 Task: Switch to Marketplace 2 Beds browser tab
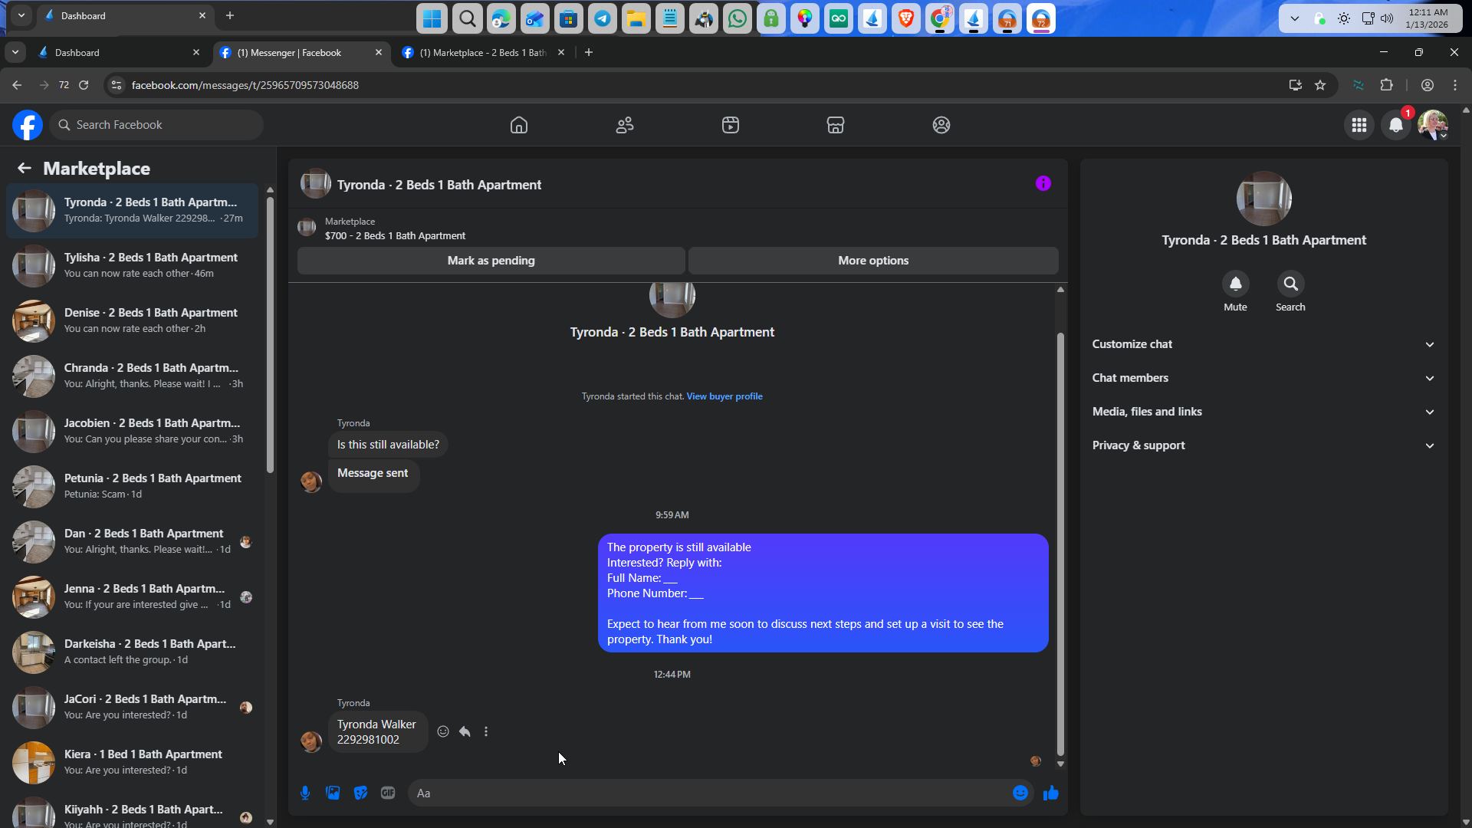tap(481, 53)
